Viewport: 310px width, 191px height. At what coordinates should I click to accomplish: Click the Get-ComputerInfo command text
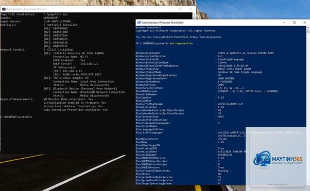point(181,43)
